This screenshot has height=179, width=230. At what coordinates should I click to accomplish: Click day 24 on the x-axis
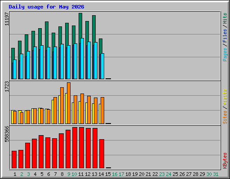[168, 174]
